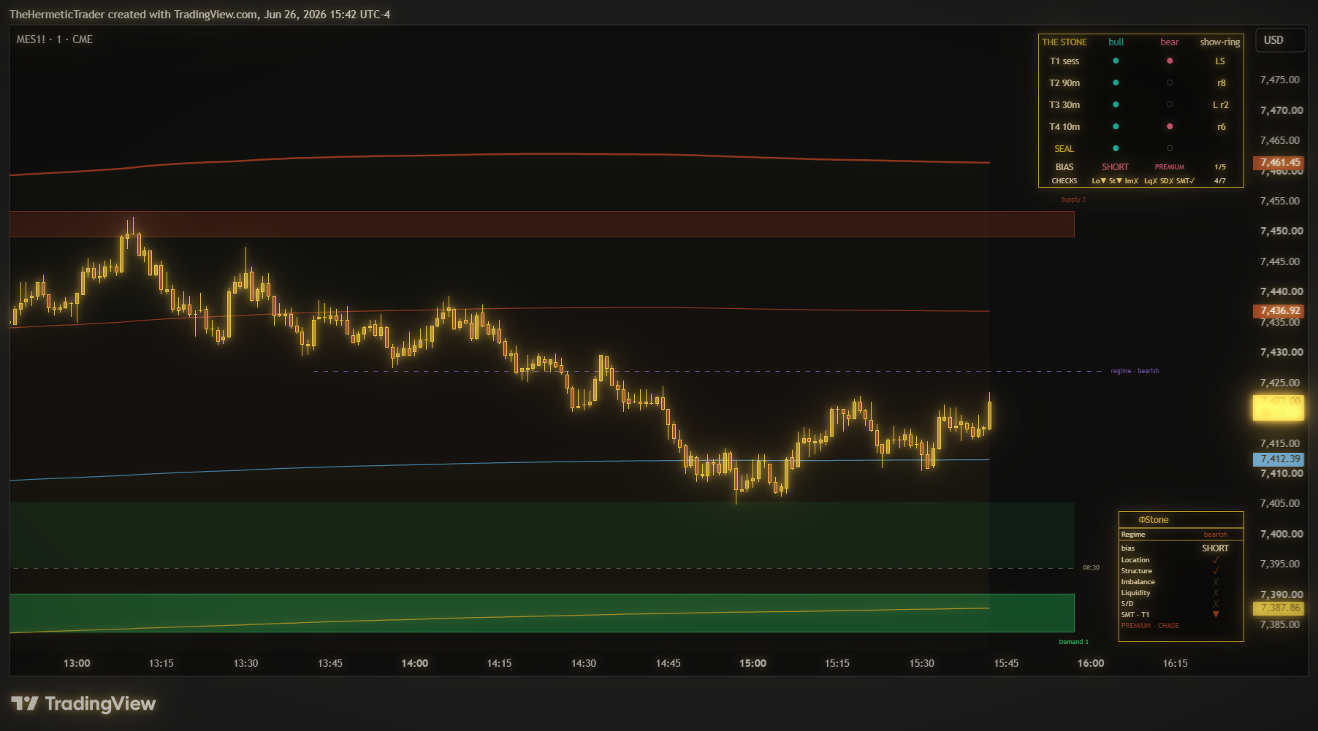Click the 'regime - bearish' line label
Image resolution: width=1318 pixels, height=731 pixels.
[x=1135, y=371]
